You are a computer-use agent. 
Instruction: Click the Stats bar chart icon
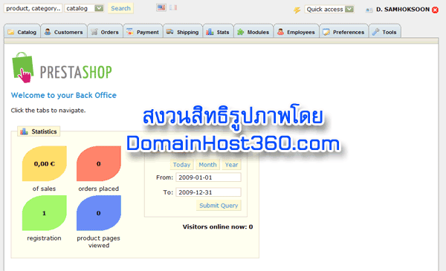coord(210,31)
